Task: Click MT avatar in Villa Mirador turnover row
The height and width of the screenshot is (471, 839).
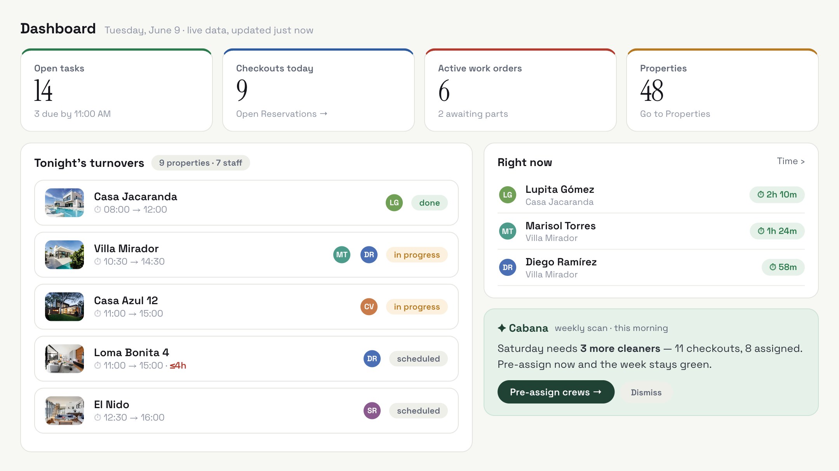Action: (342, 255)
